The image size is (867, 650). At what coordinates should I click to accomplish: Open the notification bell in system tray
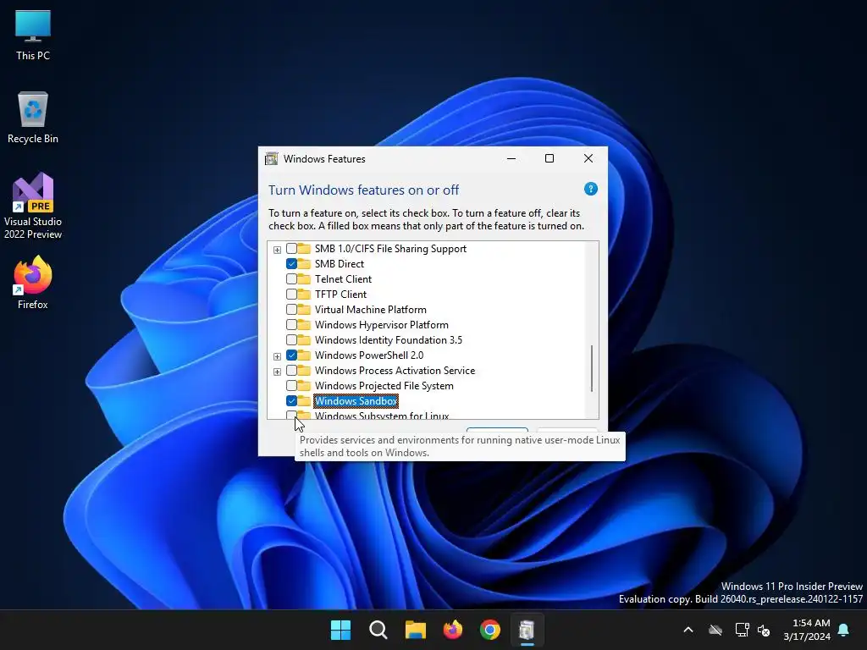[844, 630]
